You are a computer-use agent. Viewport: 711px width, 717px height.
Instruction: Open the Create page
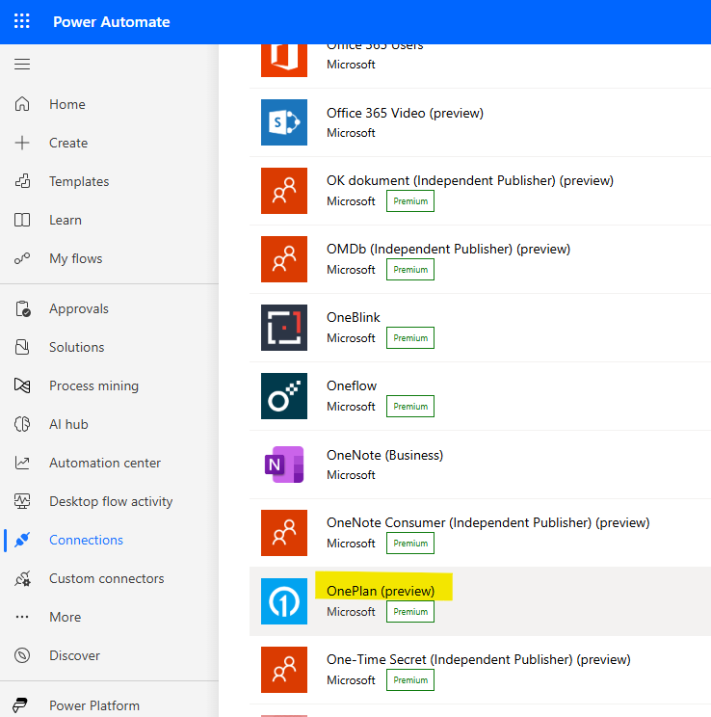(x=67, y=143)
